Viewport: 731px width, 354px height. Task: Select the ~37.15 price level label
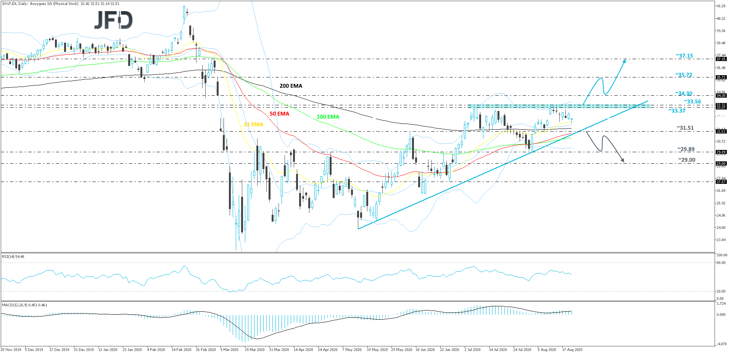click(x=684, y=56)
